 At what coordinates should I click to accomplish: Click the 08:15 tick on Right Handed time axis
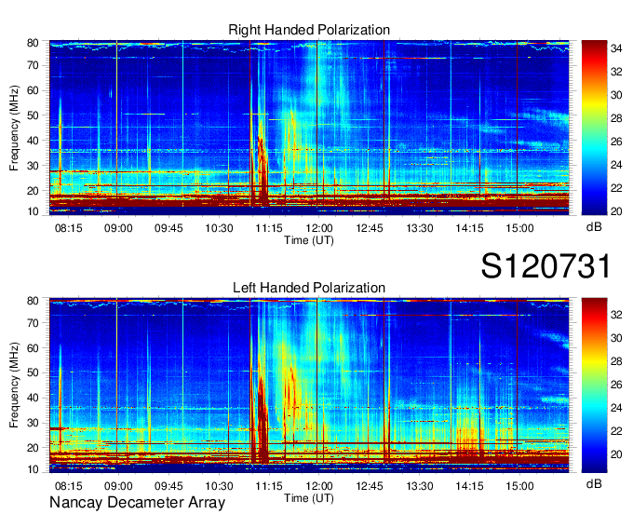point(68,228)
